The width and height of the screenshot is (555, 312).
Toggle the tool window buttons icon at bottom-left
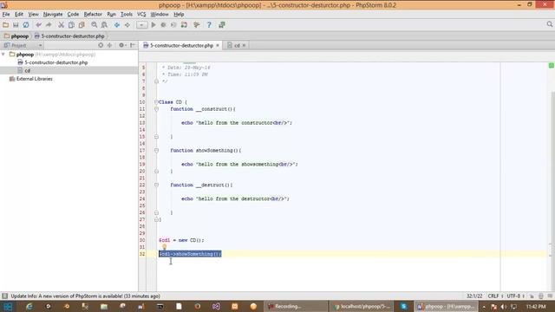(x=4, y=296)
